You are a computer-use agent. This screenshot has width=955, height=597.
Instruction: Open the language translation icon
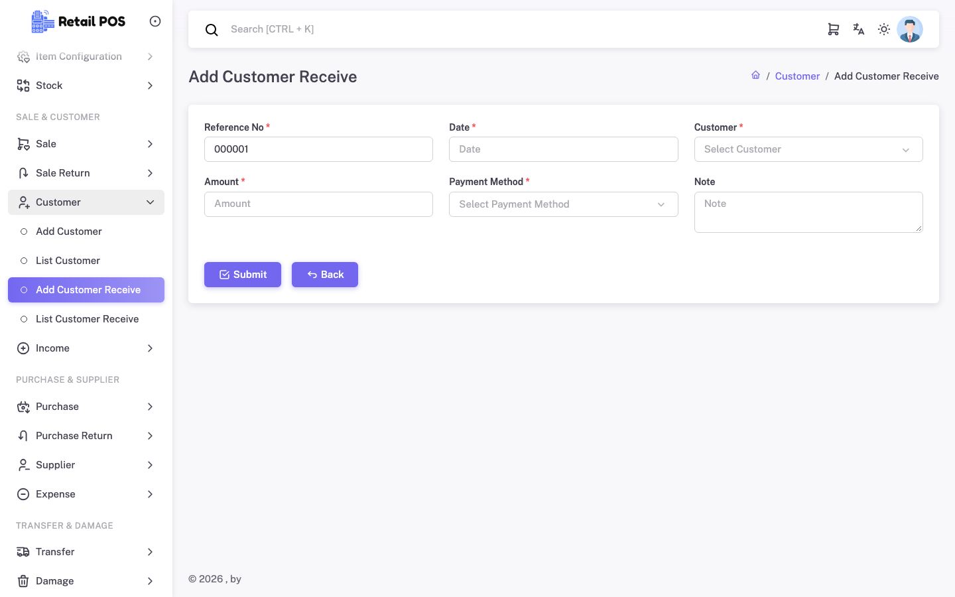point(859,29)
